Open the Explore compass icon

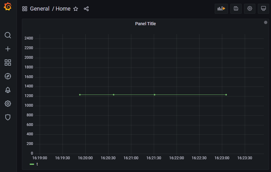pos(8,76)
